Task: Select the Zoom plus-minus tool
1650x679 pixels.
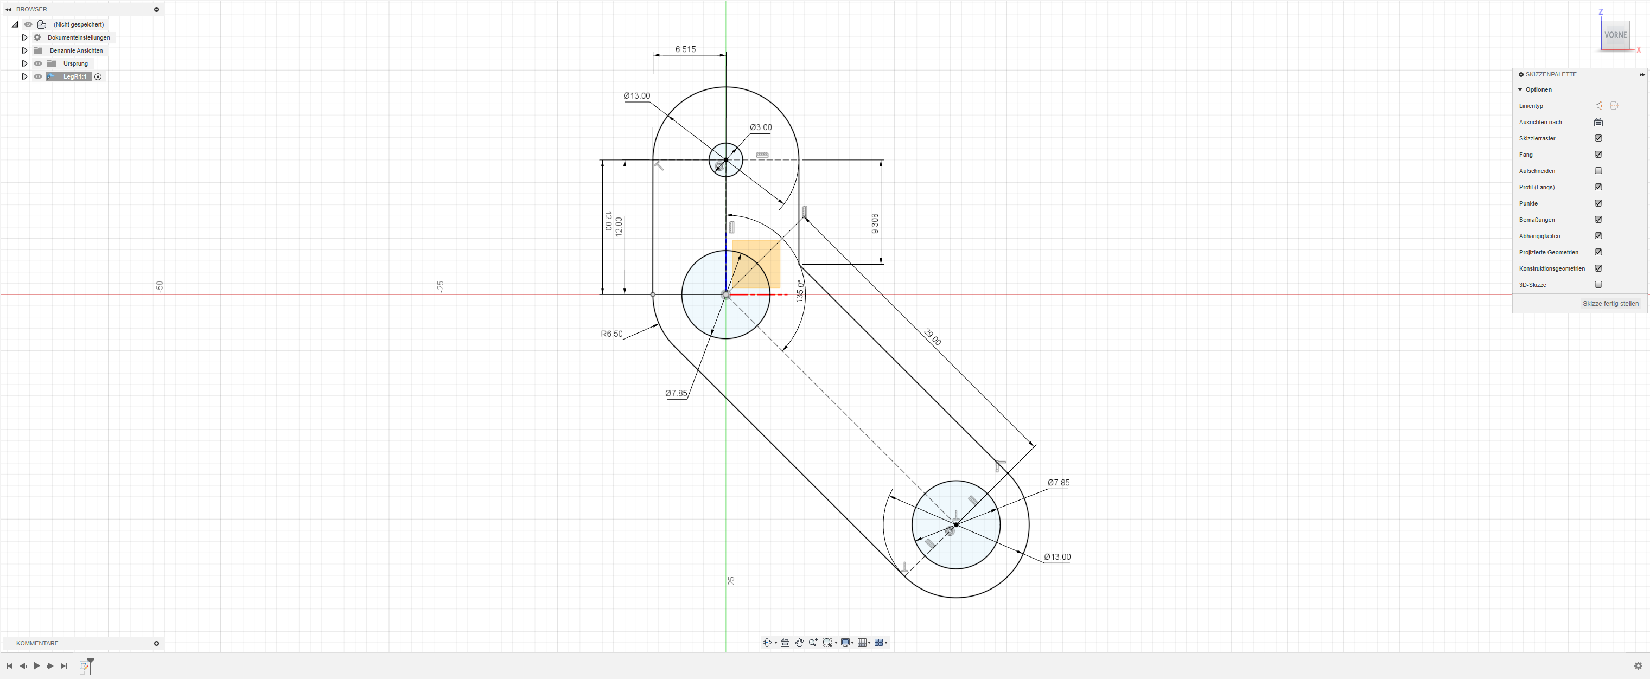Action: pyautogui.click(x=813, y=643)
